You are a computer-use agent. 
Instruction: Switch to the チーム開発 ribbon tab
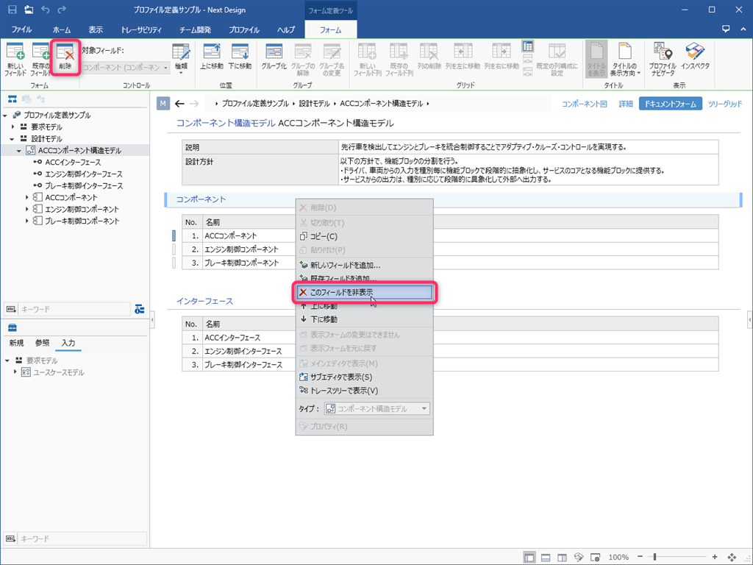click(x=197, y=30)
